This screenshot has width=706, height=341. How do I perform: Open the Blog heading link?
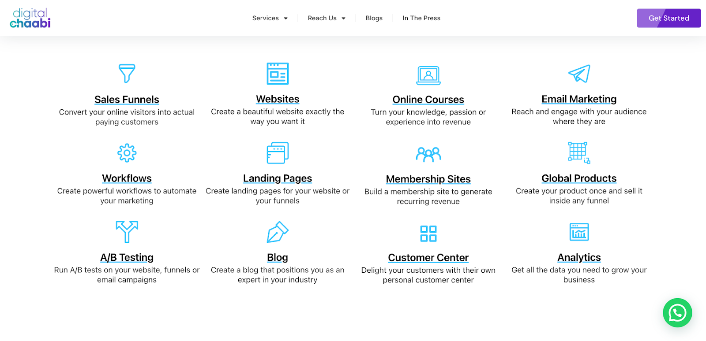[x=278, y=257]
